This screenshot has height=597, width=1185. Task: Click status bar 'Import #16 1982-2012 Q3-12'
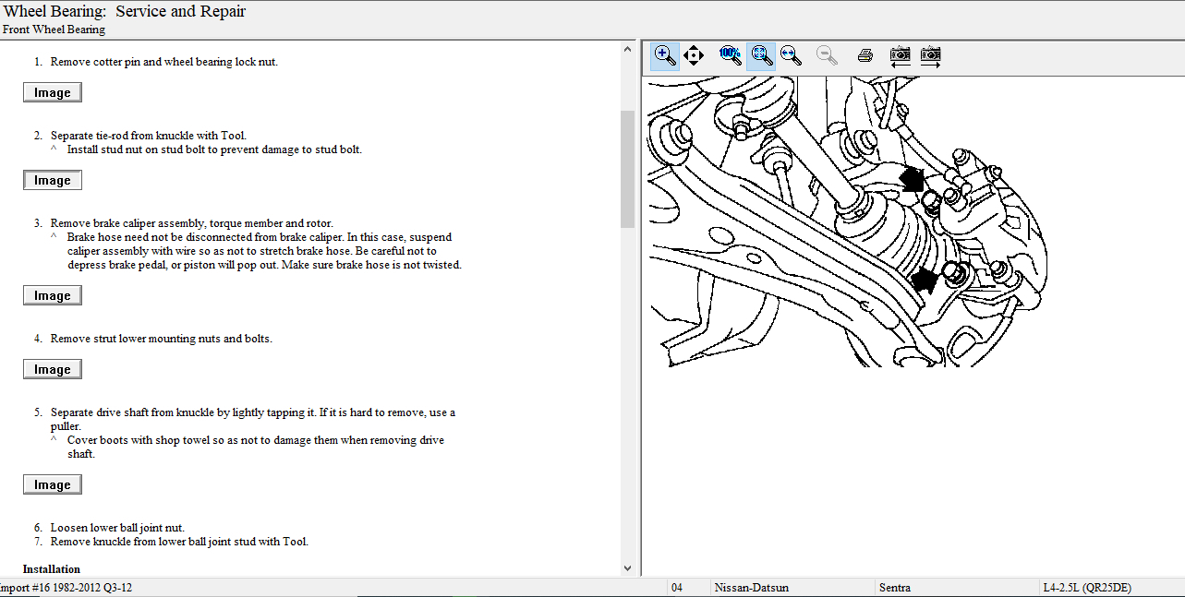coord(67,588)
